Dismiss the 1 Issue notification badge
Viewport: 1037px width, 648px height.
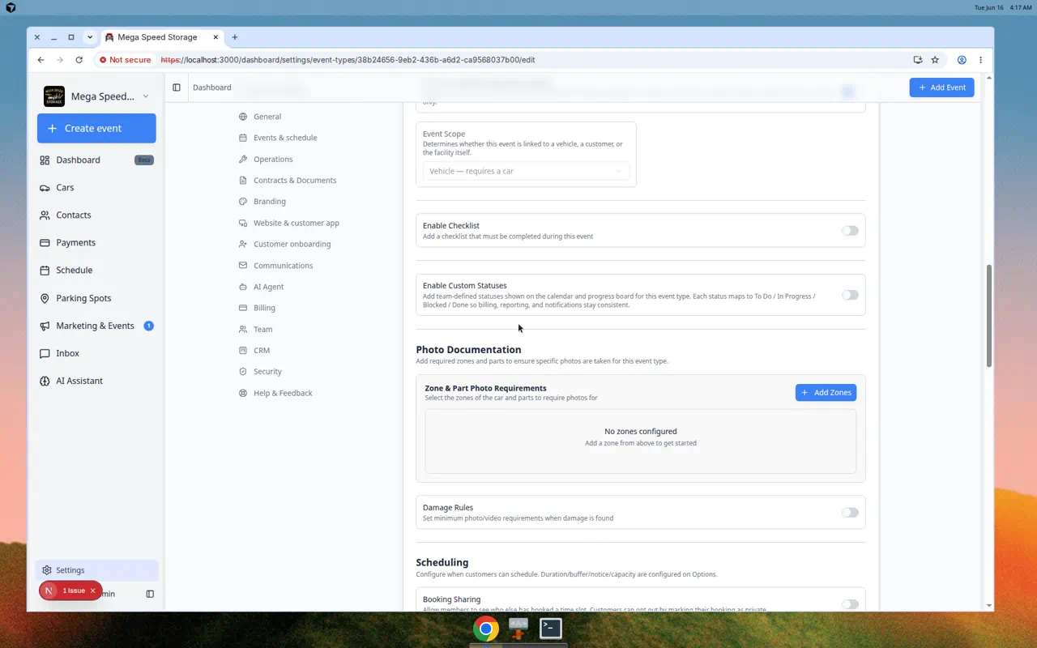point(93,590)
